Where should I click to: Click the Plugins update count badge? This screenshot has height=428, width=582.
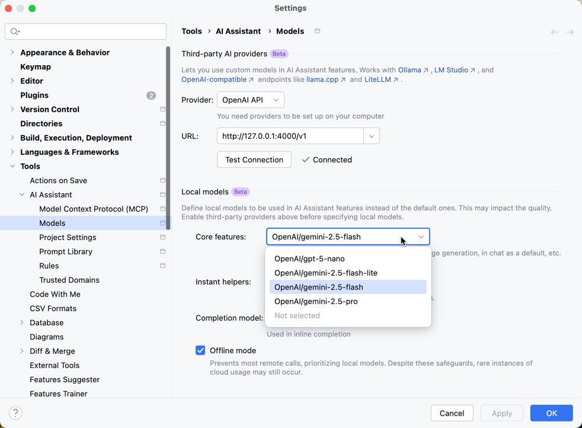[151, 95]
